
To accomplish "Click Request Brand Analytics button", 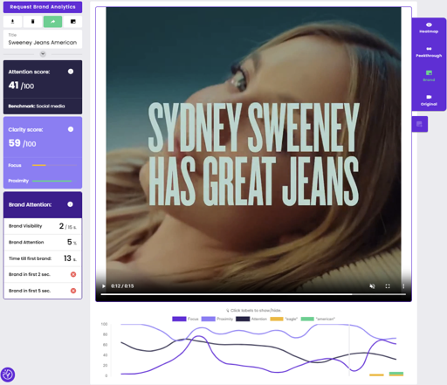I will click(x=43, y=7).
